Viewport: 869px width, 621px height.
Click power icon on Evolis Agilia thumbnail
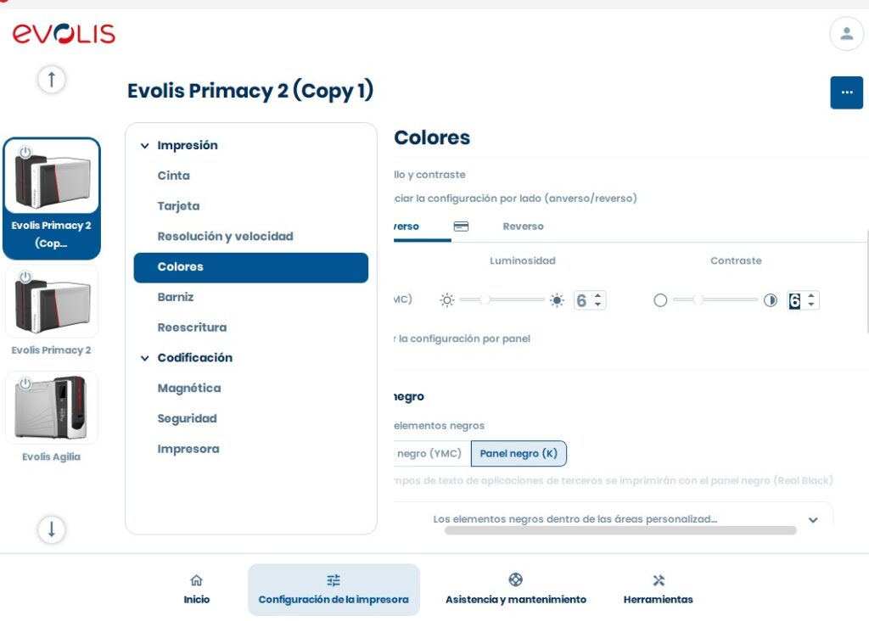pos(25,383)
